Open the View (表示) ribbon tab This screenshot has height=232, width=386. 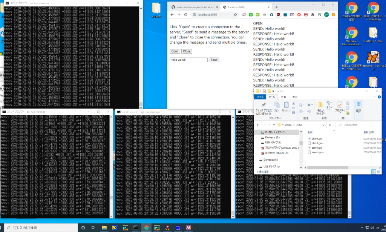pos(295,97)
